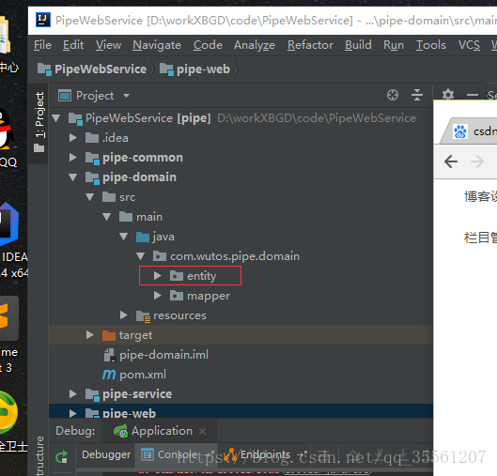The height and width of the screenshot is (476, 497).
Task: Open the Project view mode dropdown
Action: click(126, 96)
